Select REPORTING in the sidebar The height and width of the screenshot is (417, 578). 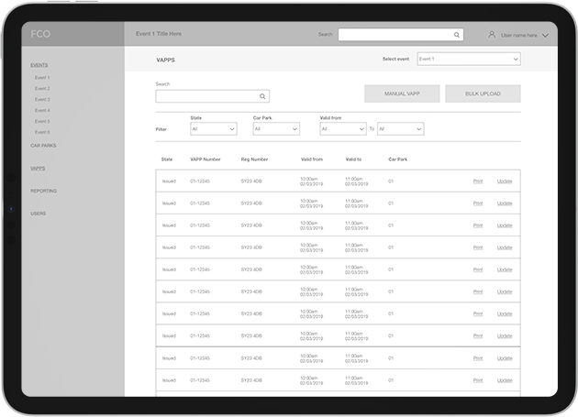(43, 191)
